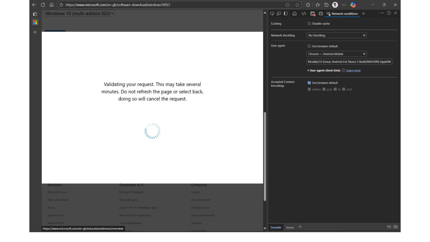Open the Copilot icon in the browser toolbar
Screen dimensions: 430x242
[353, 5]
